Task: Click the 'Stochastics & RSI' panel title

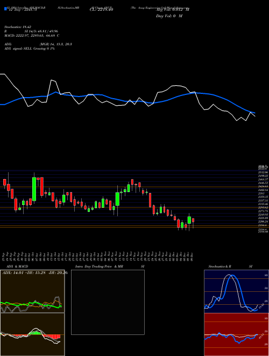Action: pos(230,266)
